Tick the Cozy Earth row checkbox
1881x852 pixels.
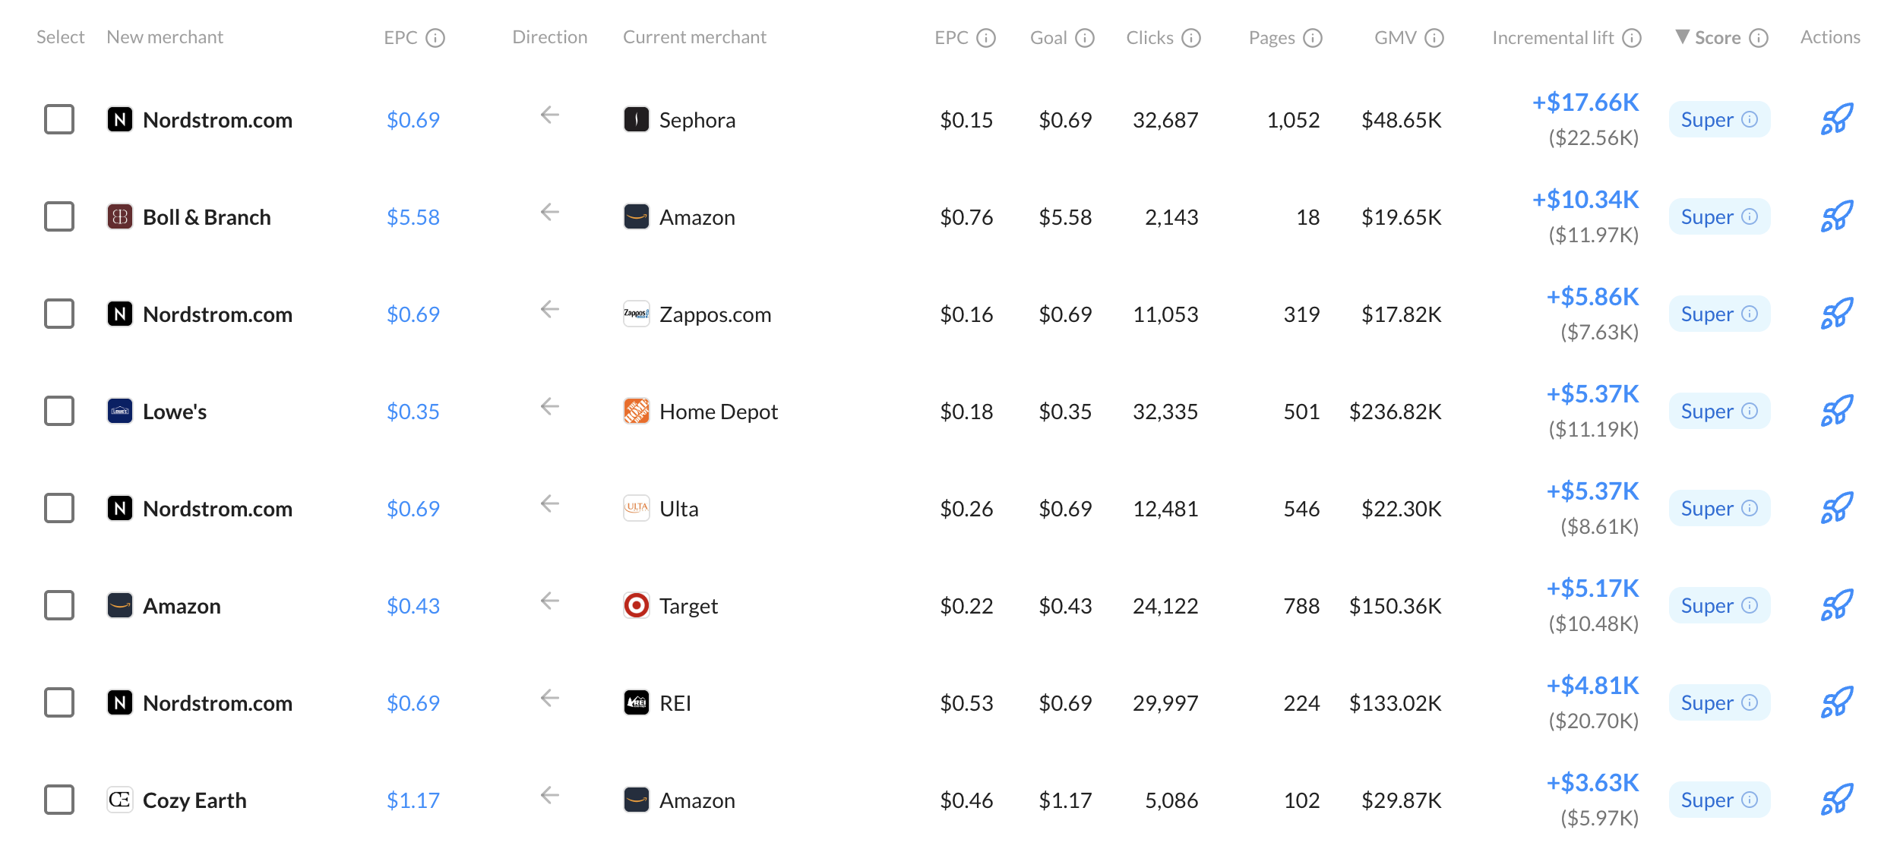(x=59, y=800)
